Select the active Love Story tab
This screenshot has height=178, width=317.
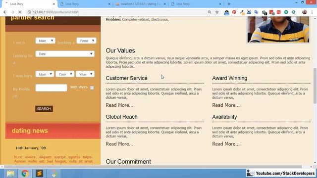point(29,4)
